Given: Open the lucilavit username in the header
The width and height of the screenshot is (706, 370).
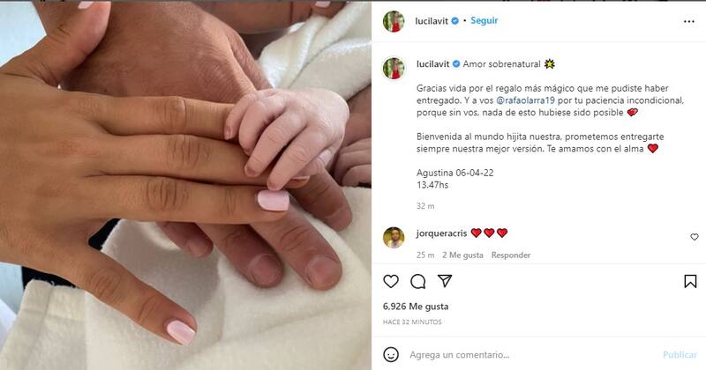Looking at the screenshot, I should (x=432, y=20).
